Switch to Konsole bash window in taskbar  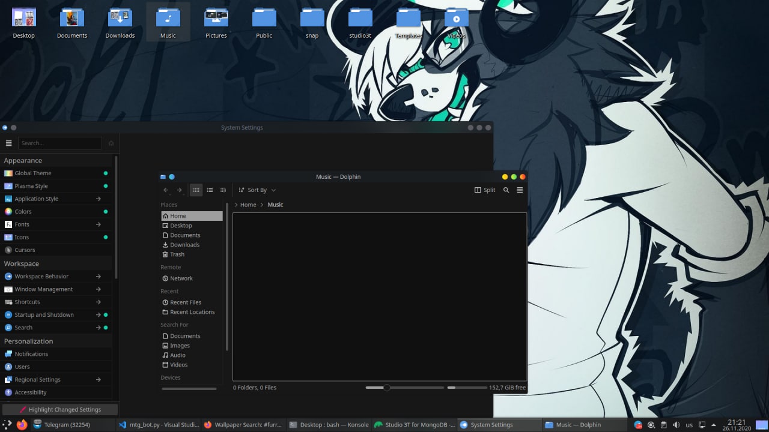coord(328,425)
